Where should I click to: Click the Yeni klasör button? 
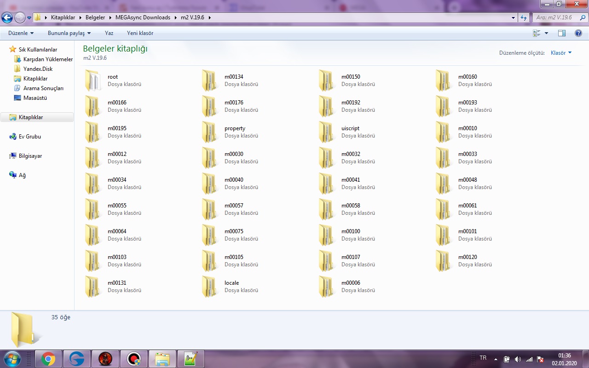(x=140, y=33)
